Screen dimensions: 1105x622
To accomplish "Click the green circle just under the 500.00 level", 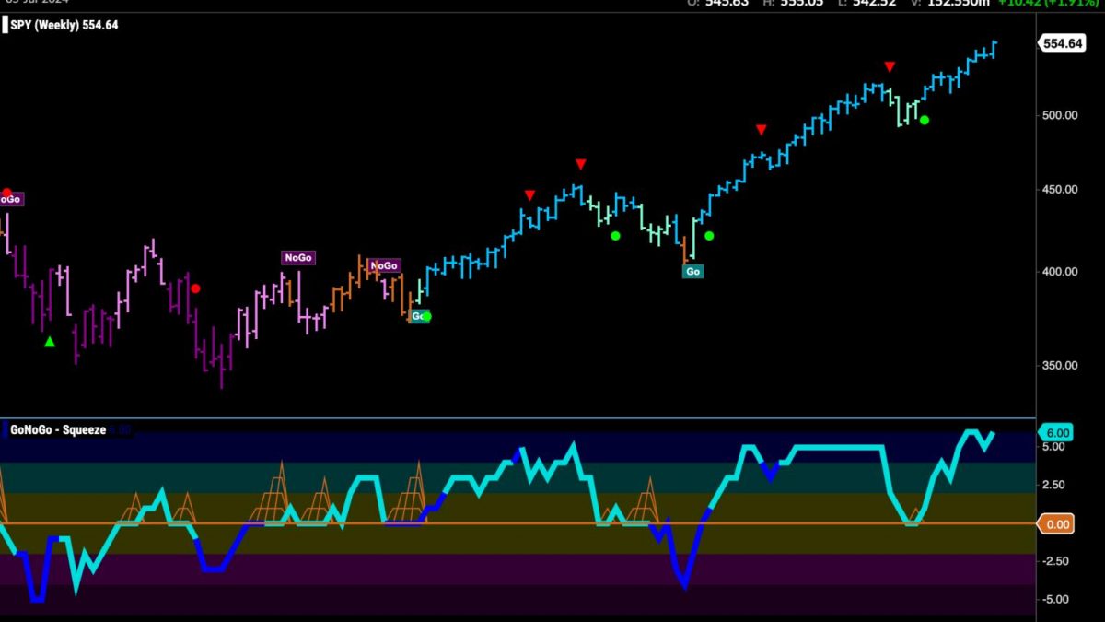I will pos(925,120).
